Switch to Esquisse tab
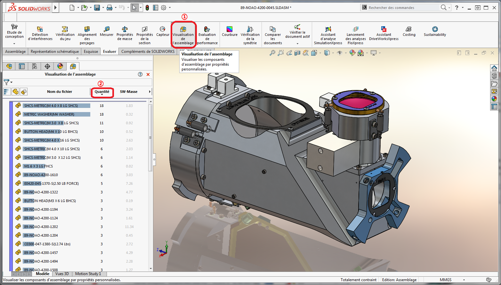Image resolution: width=501 pixels, height=285 pixels. pos(91,52)
